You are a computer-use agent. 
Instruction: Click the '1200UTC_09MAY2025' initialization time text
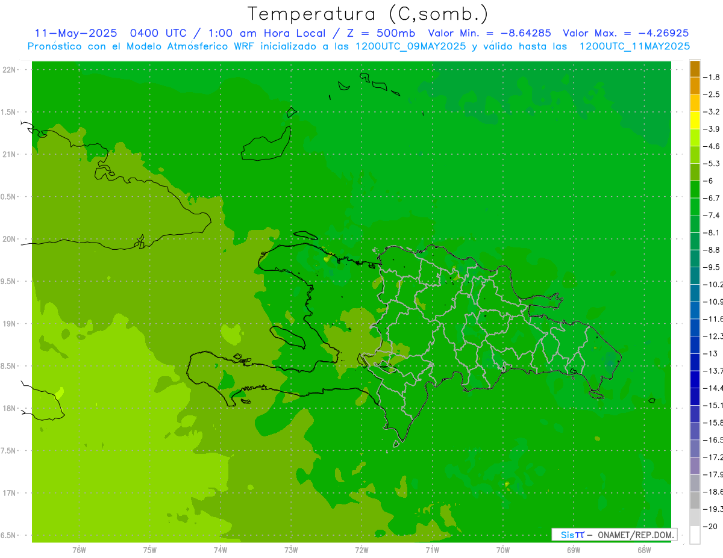(x=410, y=46)
